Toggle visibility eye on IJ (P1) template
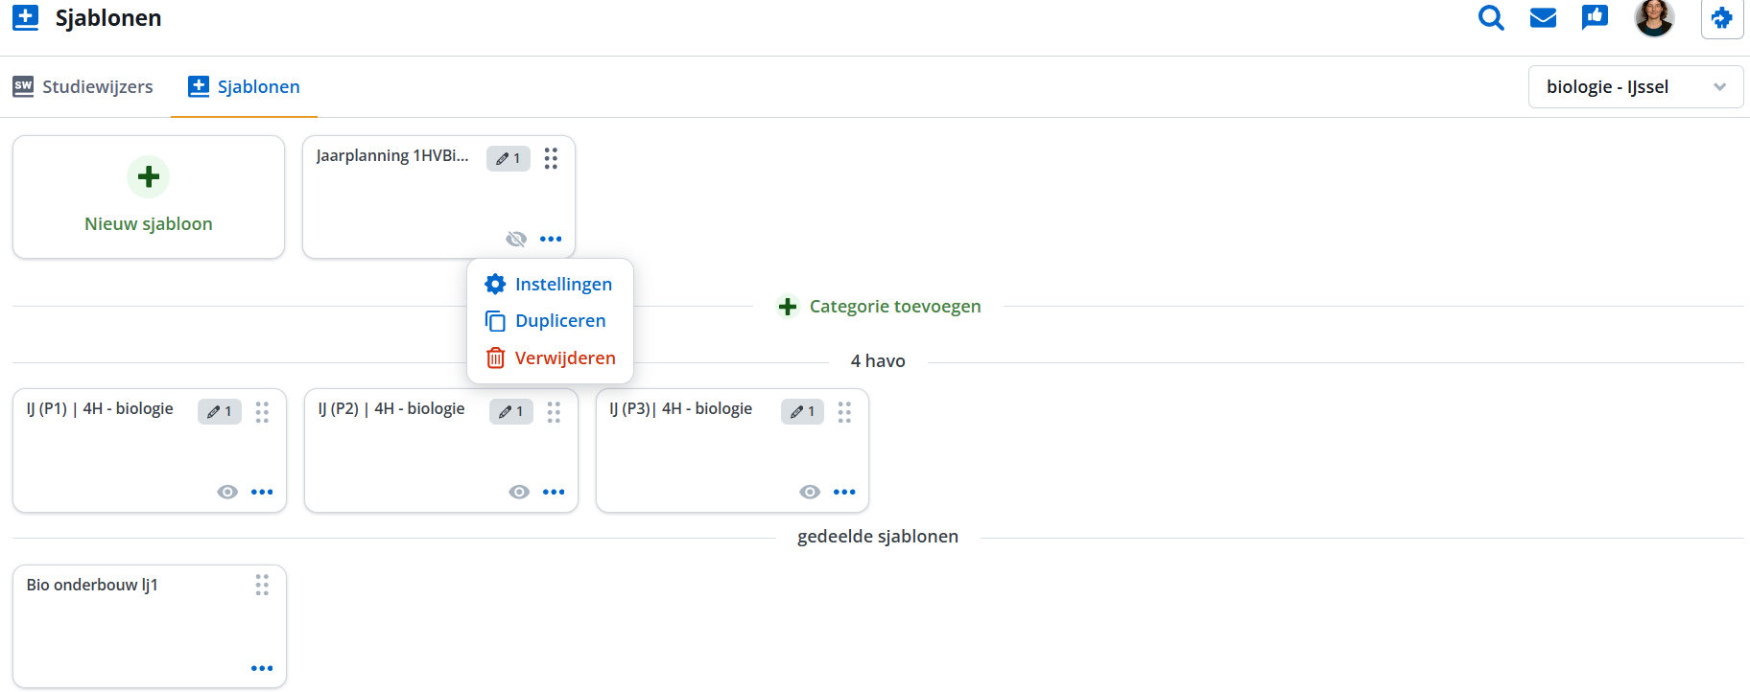1750x692 pixels. click(227, 492)
